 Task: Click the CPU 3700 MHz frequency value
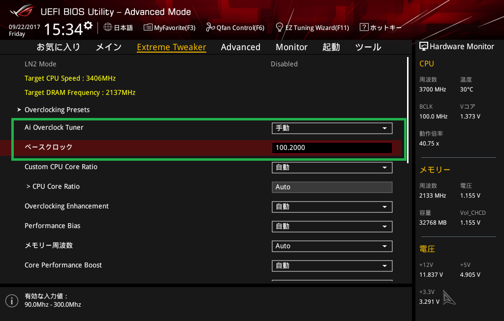pos(433,89)
